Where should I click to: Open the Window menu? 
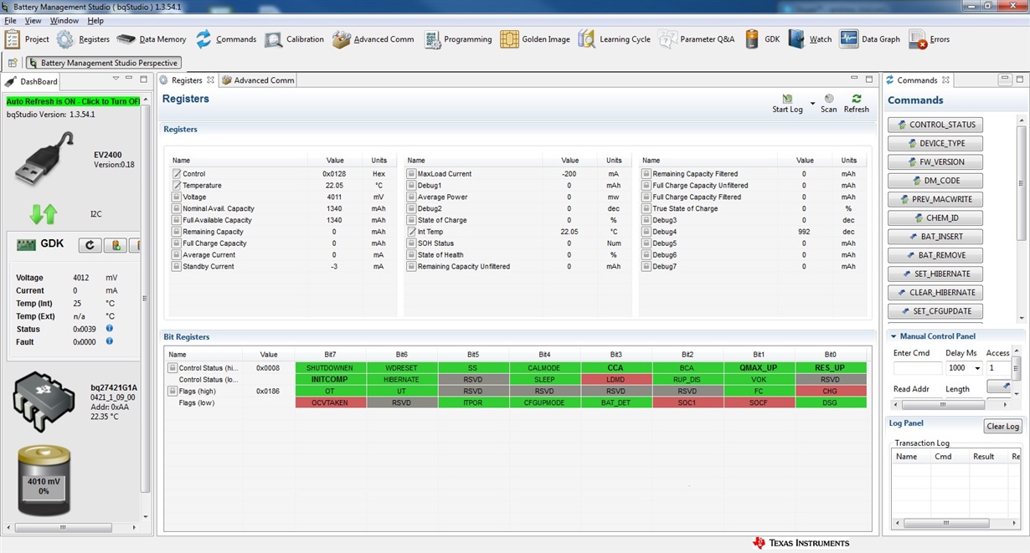coord(64,20)
